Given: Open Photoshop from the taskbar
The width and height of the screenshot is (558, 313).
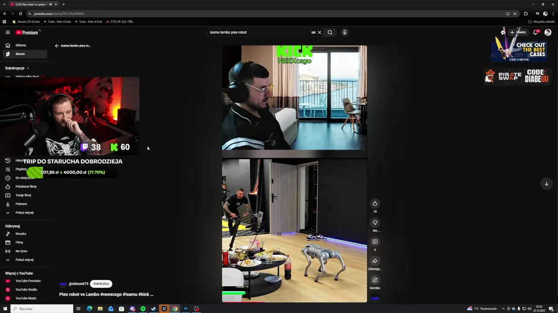Looking at the screenshot, I should pyautogui.click(x=185, y=309).
